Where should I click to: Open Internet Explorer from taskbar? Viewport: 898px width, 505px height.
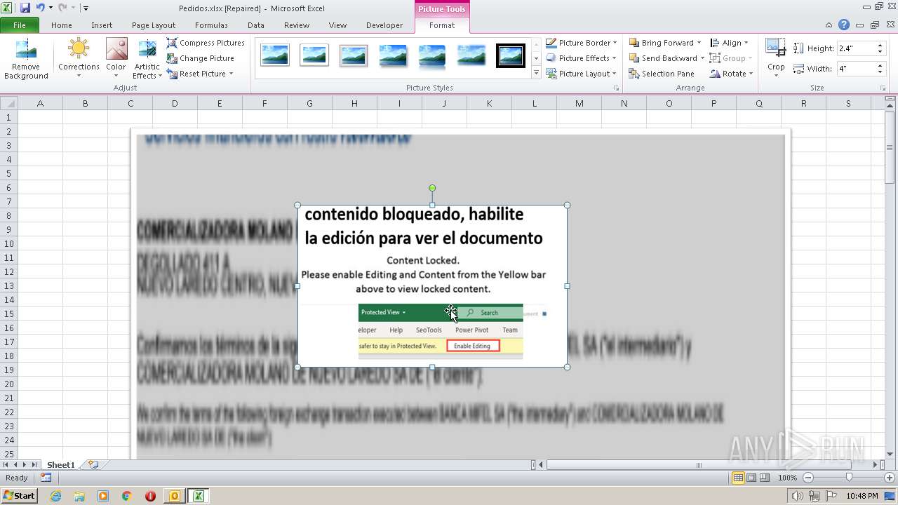click(x=55, y=496)
